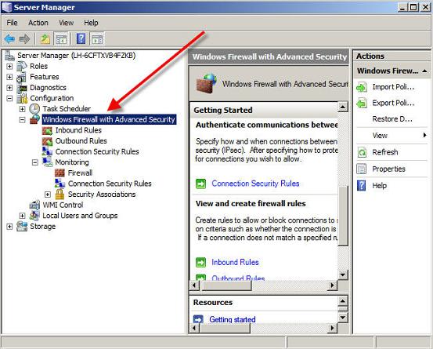The width and height of the screenshot is (433, 349).
Task: Expand the Diagnostics node
Action: [9, 88]
